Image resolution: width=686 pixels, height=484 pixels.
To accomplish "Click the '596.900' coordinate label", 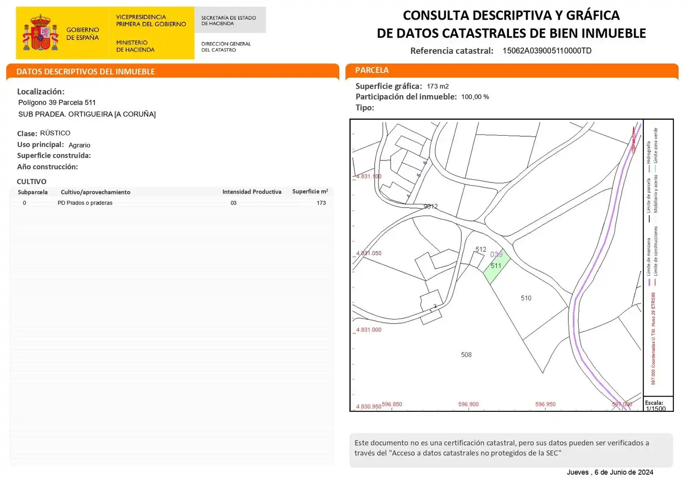I will point(468,404).
